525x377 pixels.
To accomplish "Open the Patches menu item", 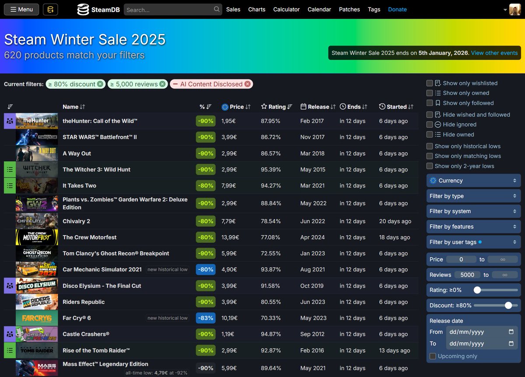I will [x=350, y=9].
